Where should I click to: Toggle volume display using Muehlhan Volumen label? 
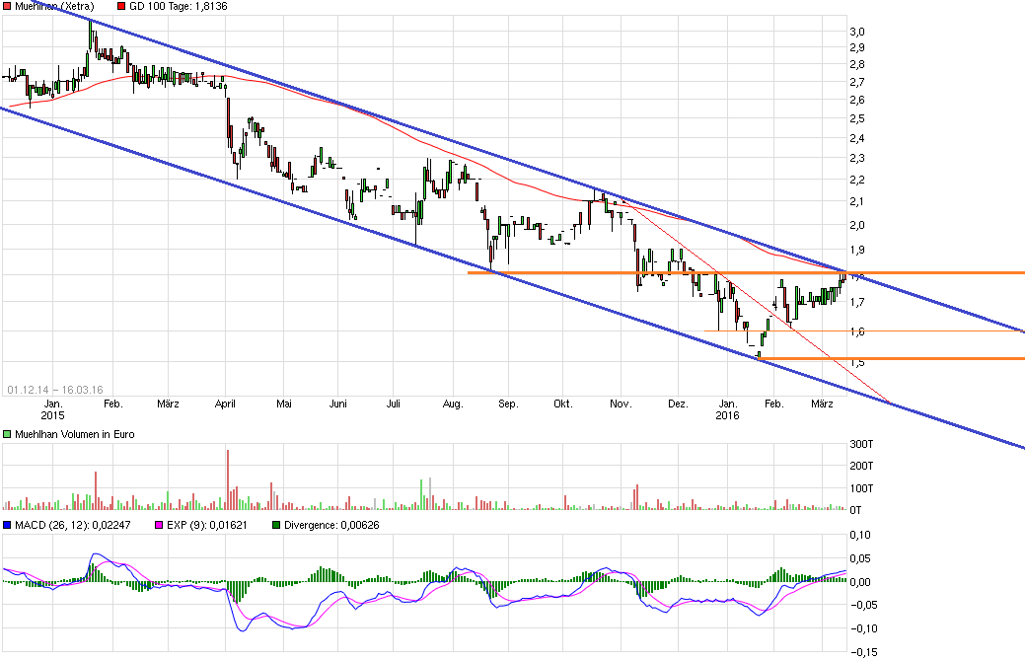(74, 434)
